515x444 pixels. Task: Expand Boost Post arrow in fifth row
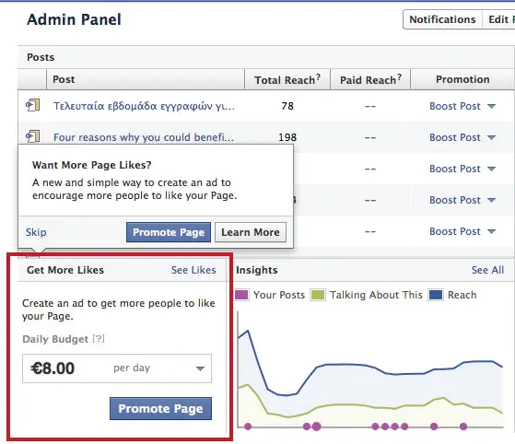click(491, 231)
